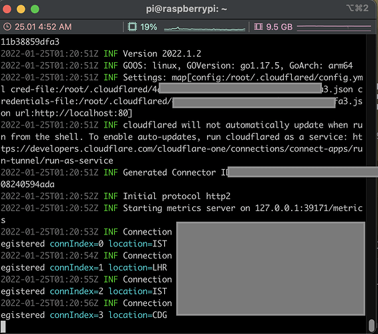Click the clock icon in status bar

7,27
